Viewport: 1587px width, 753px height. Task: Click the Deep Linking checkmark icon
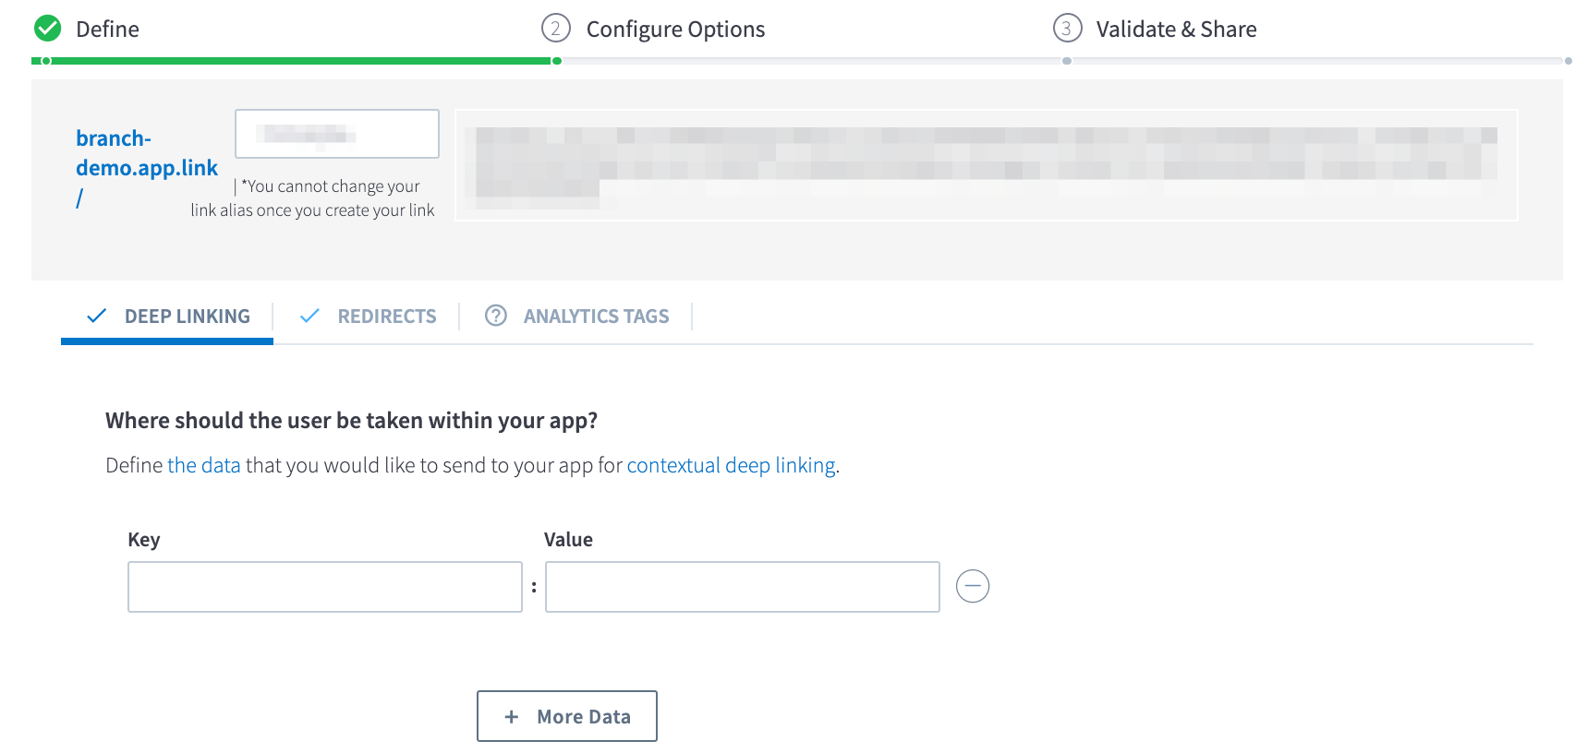click(96, 316)
